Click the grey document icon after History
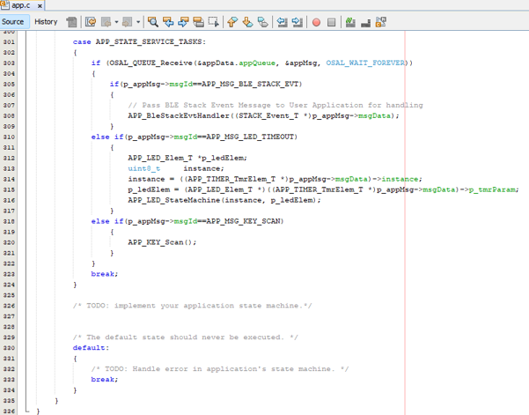The width and height of the screenshot is (529, 415). (71, 22)
